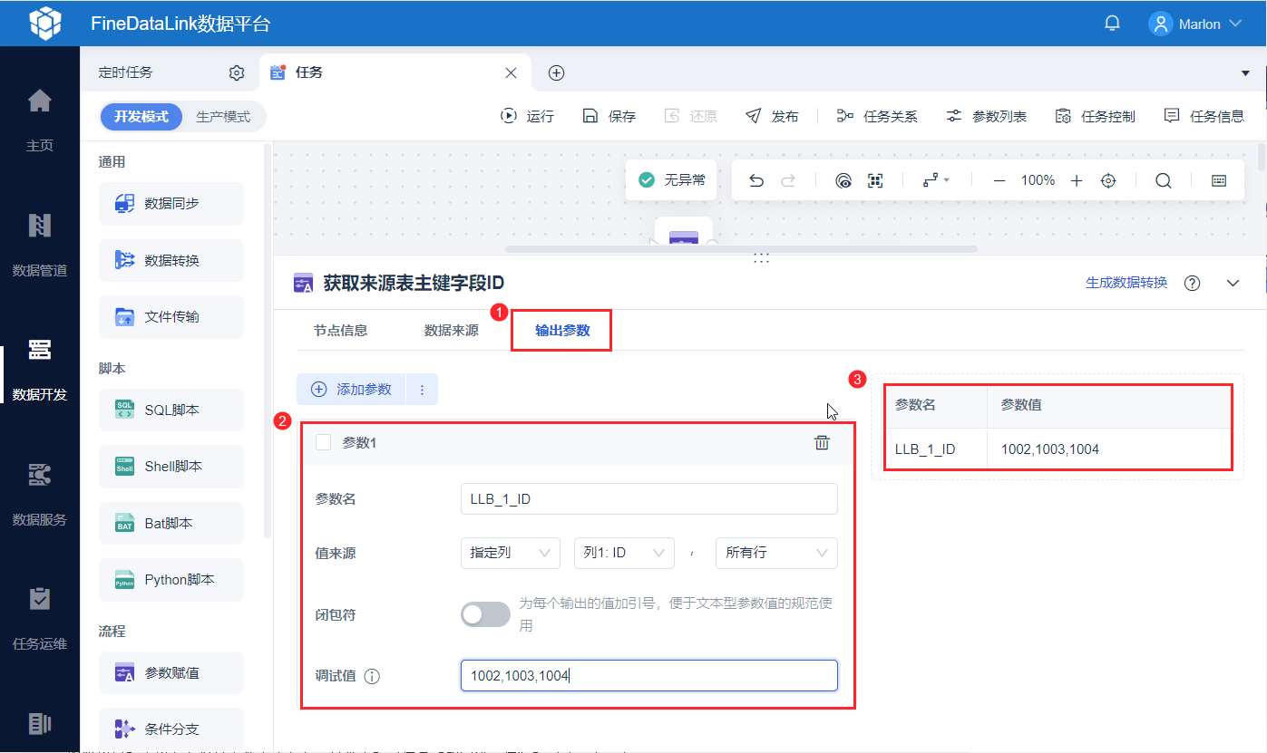Select the 定时任务 tab

pyautogui.click(x=125, y=72)
